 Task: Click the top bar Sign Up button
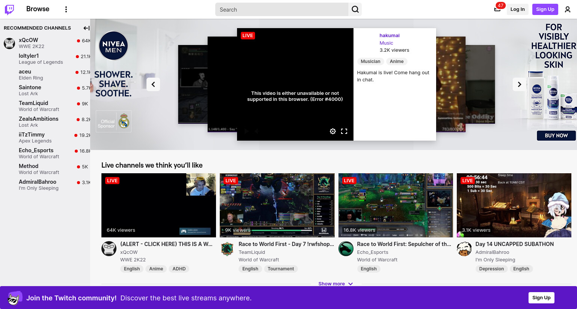click(545, 9)
